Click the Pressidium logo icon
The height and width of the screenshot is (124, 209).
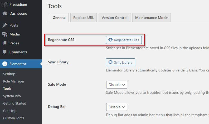click(5, 5)
